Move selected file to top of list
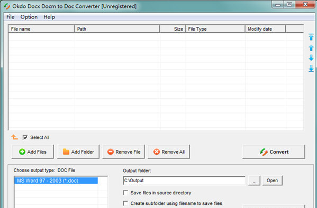Image resolution: width=317 pixels, height=208 pixels. [311, 37]
